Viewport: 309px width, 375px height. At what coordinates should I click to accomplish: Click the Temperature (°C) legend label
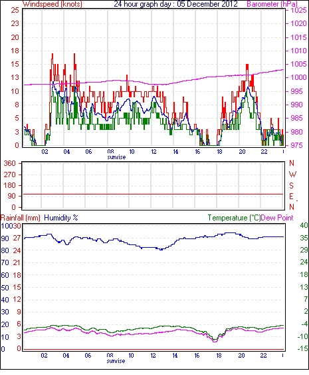(x=234, y=218)
